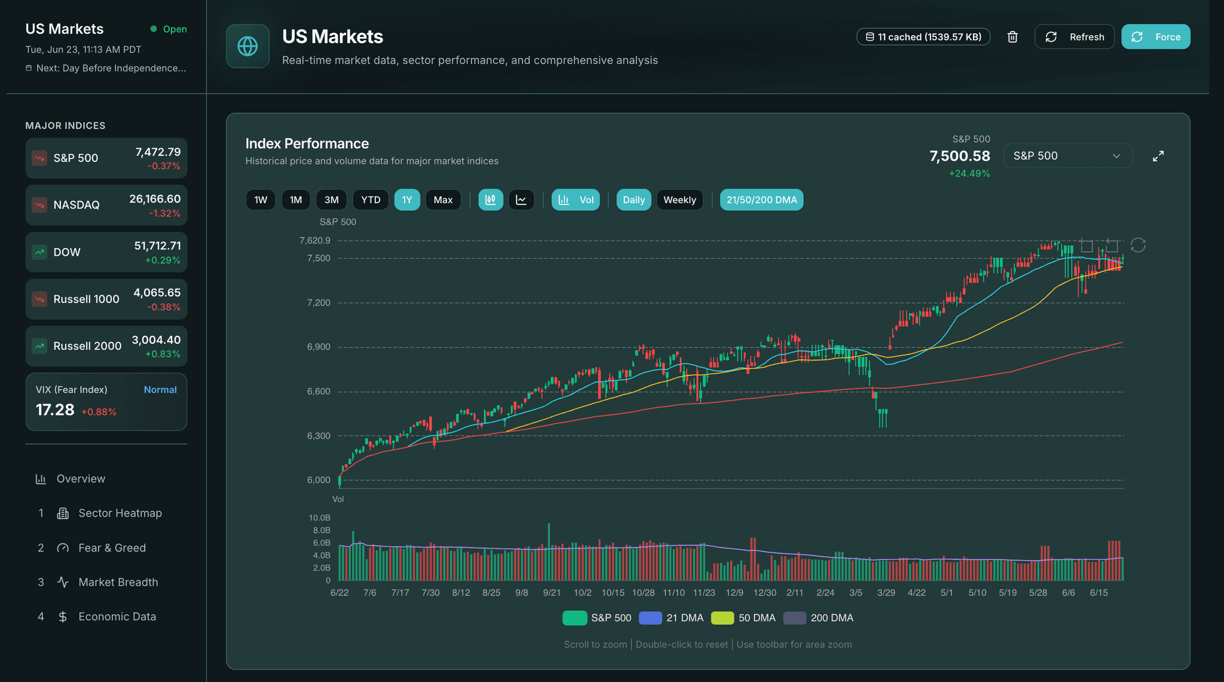Screen dimensions: 1224x682
Task: Click the Market Breadth pulse icon
Action: [x=63, y=582]
